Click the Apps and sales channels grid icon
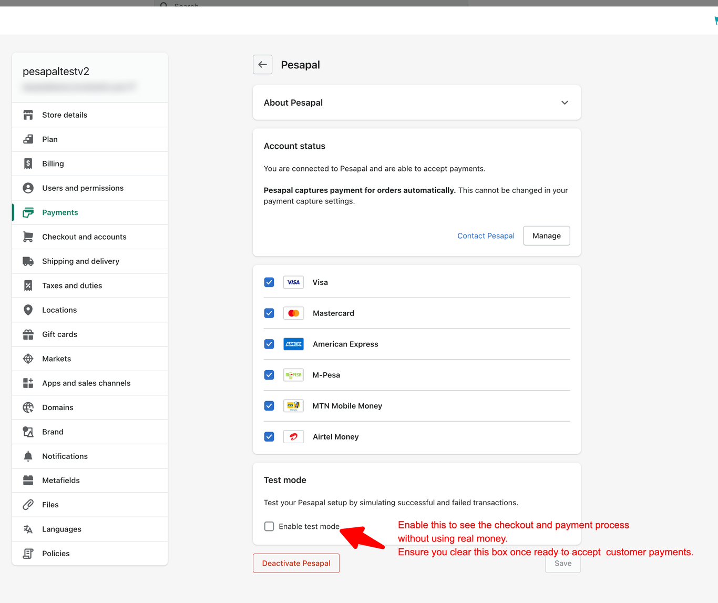The width and height of the screenshot is (718, 603). pyautogui.click(x=28, y=383)
